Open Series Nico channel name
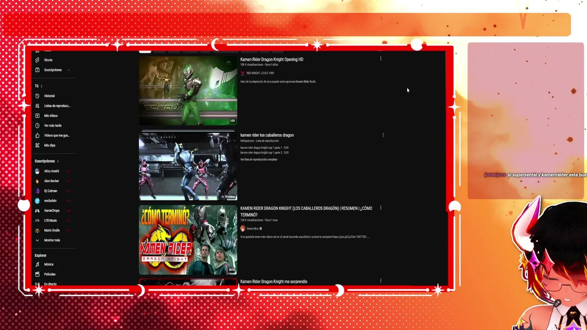 coord(253,228)
